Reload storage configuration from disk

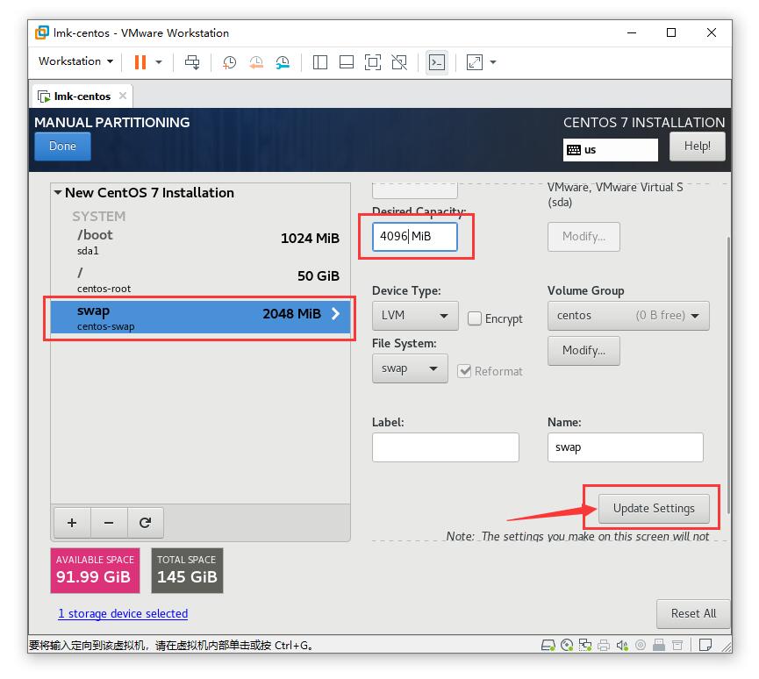tap(145, 523)
